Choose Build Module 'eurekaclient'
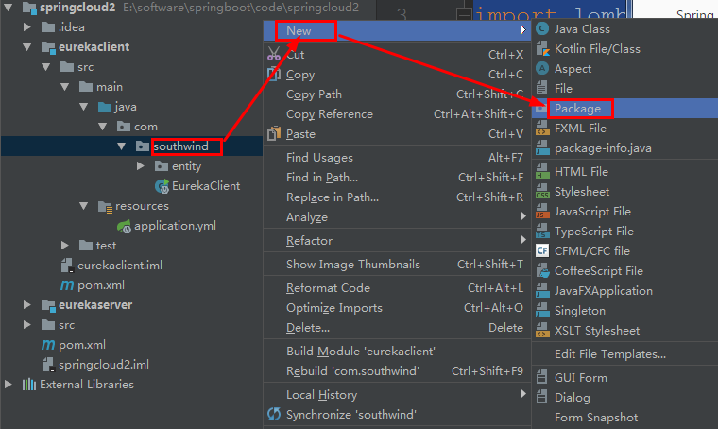718x429 pixels. point(397,352)
